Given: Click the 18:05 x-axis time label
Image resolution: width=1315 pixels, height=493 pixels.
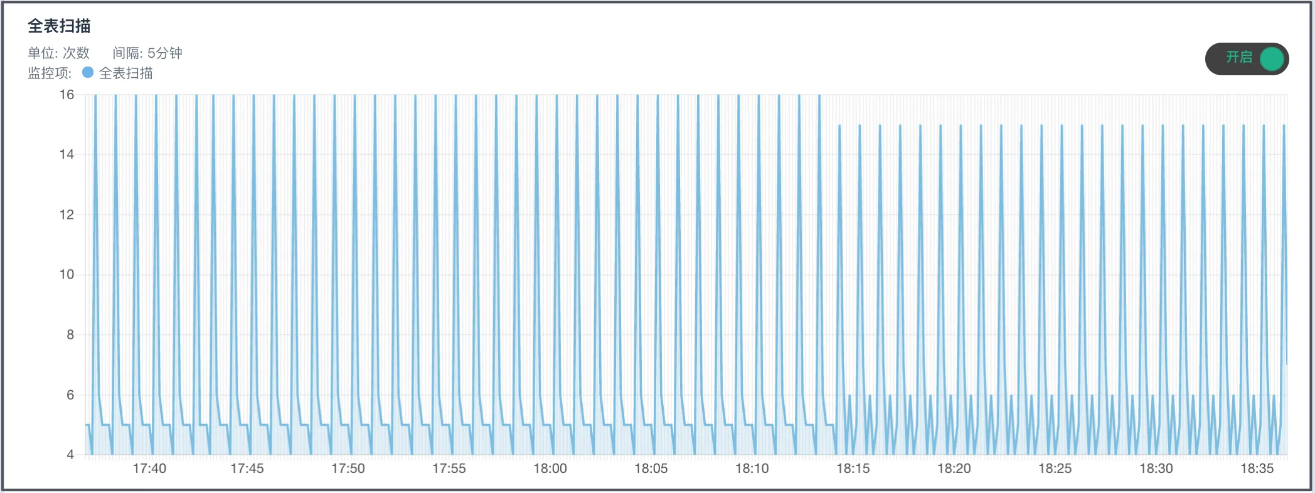Looking at the screenshot, I should tap(651, 469).
